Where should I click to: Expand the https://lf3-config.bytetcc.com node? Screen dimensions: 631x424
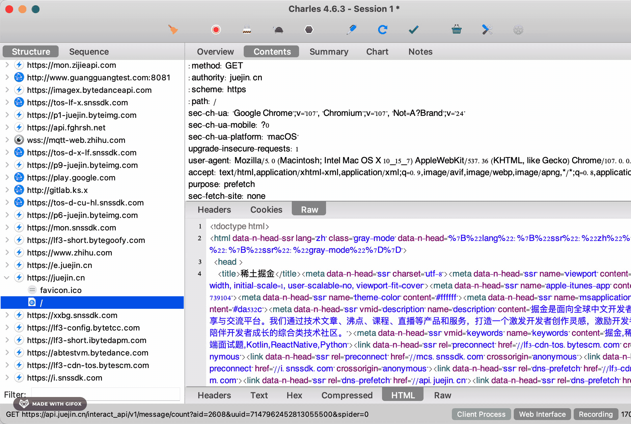7,328
